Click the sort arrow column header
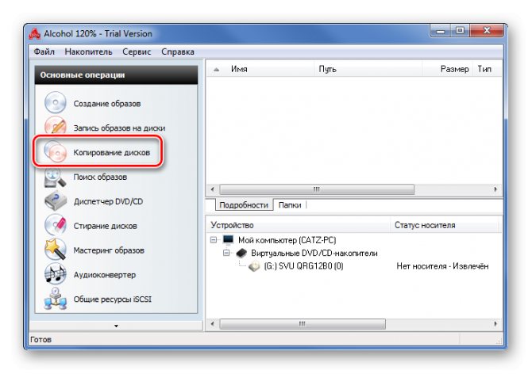The image size is (532, 374). 217,69
